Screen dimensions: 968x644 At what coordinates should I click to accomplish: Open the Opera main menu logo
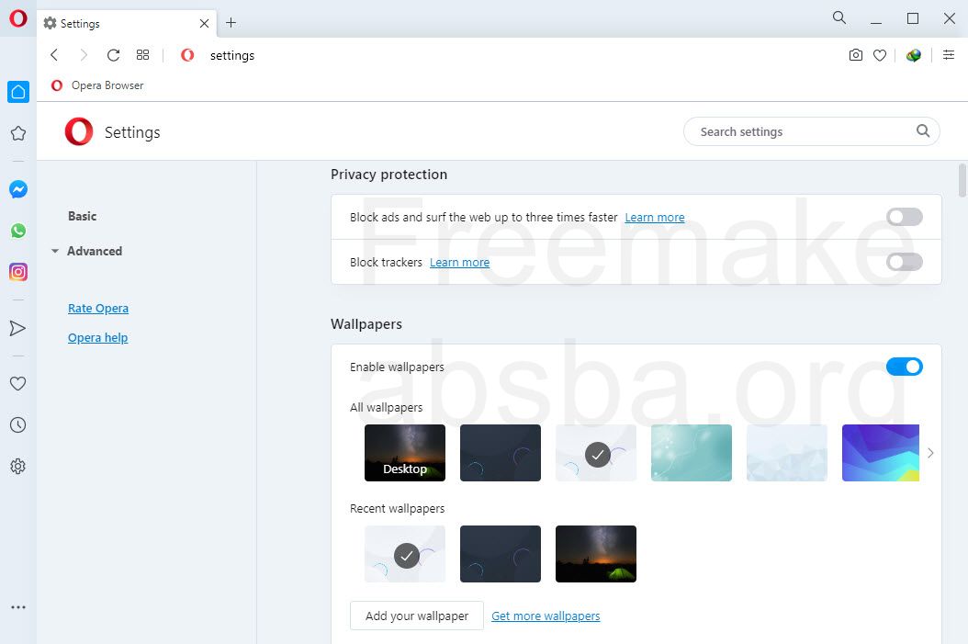[17, 18]
